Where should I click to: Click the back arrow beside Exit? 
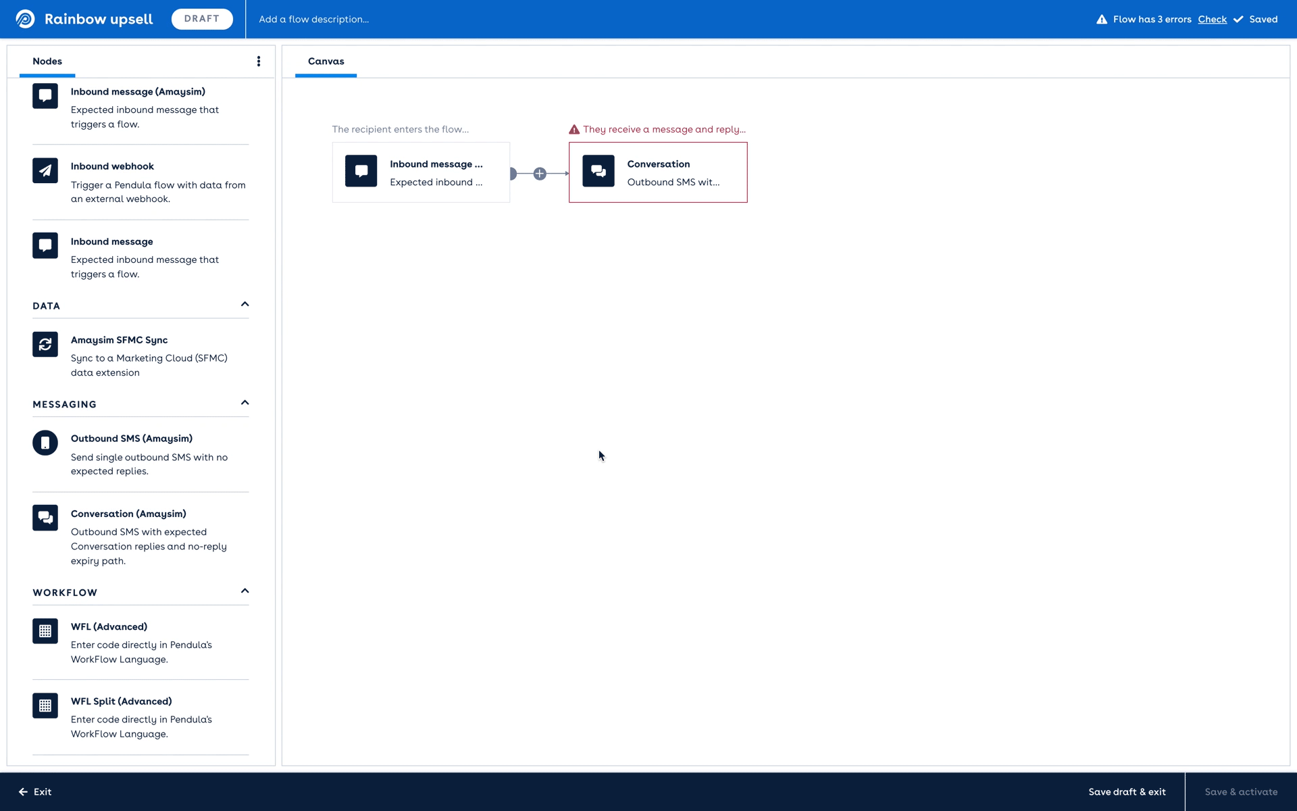[x=23, y=791]
